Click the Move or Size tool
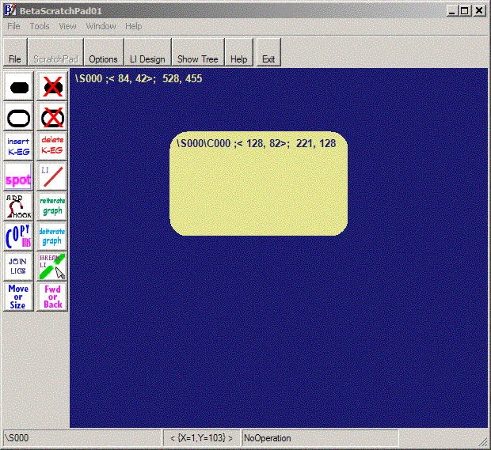 (x=18, y=297)
